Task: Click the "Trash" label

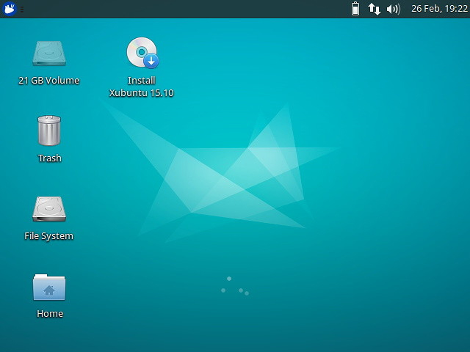Action: [49, 158]
